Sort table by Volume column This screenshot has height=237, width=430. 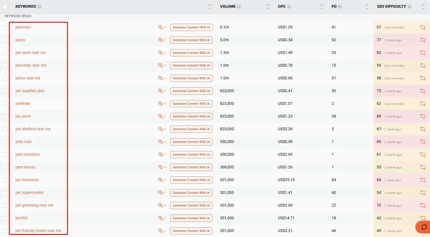click(267, 7)
